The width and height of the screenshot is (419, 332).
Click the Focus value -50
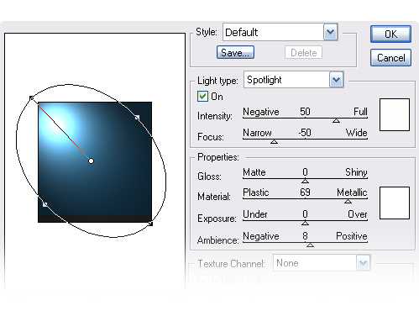point(305,133)
